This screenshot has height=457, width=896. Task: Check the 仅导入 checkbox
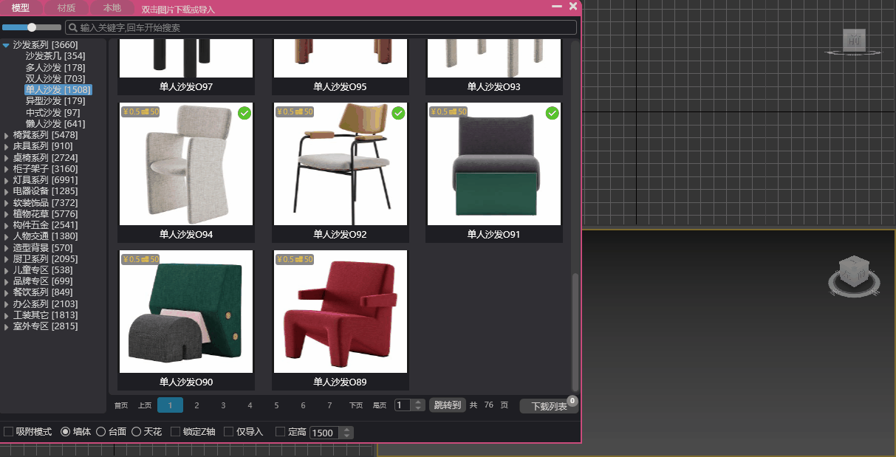pyautogui.click(x=228, y=431)
